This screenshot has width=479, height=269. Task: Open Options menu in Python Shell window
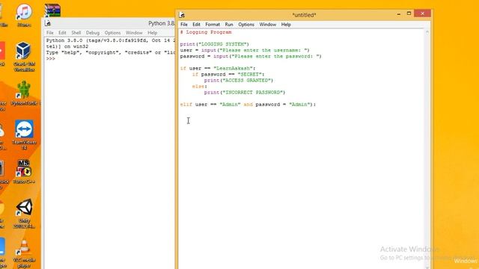[112, 33]
